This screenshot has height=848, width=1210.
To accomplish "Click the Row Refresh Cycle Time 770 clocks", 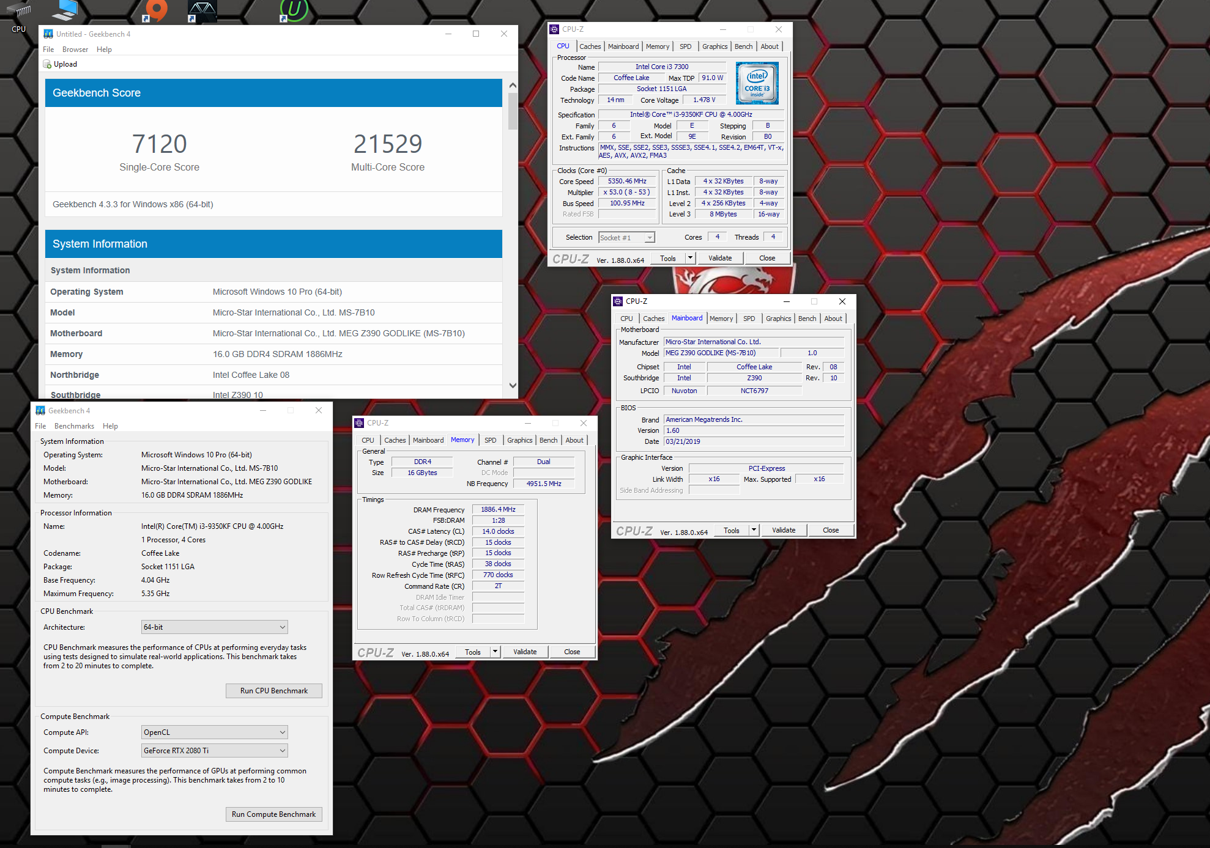I will [x=498, y=575].
